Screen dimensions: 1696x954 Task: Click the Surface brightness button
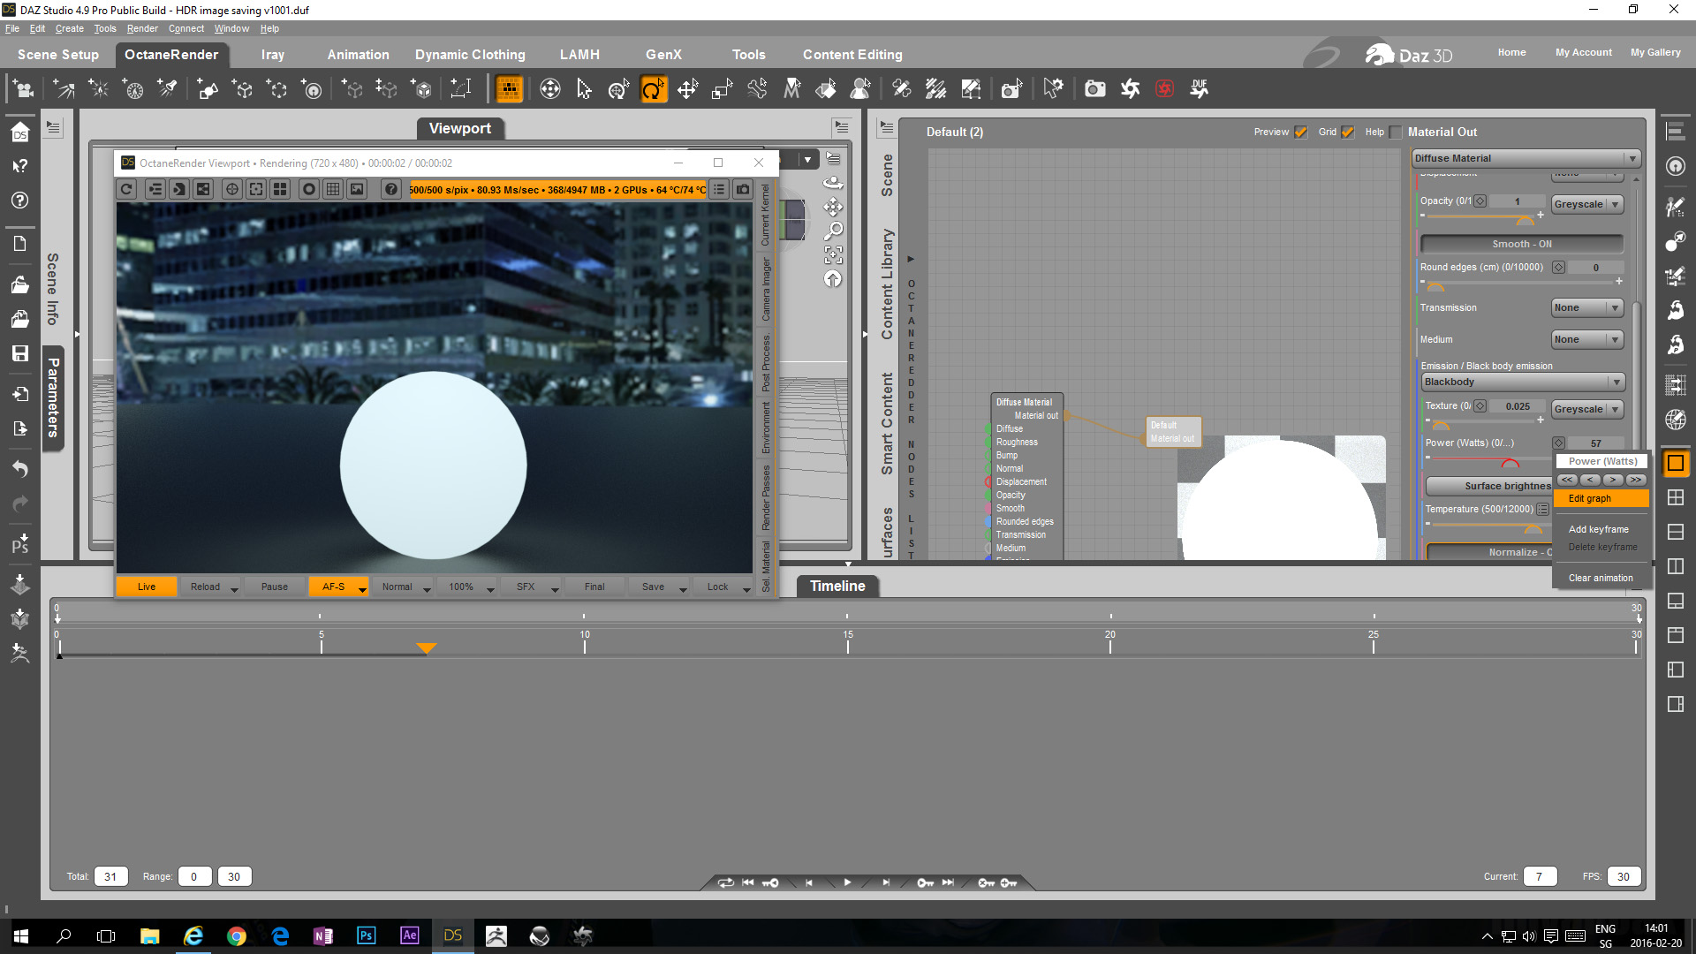pyautogui.click(x=1489, y=486)
